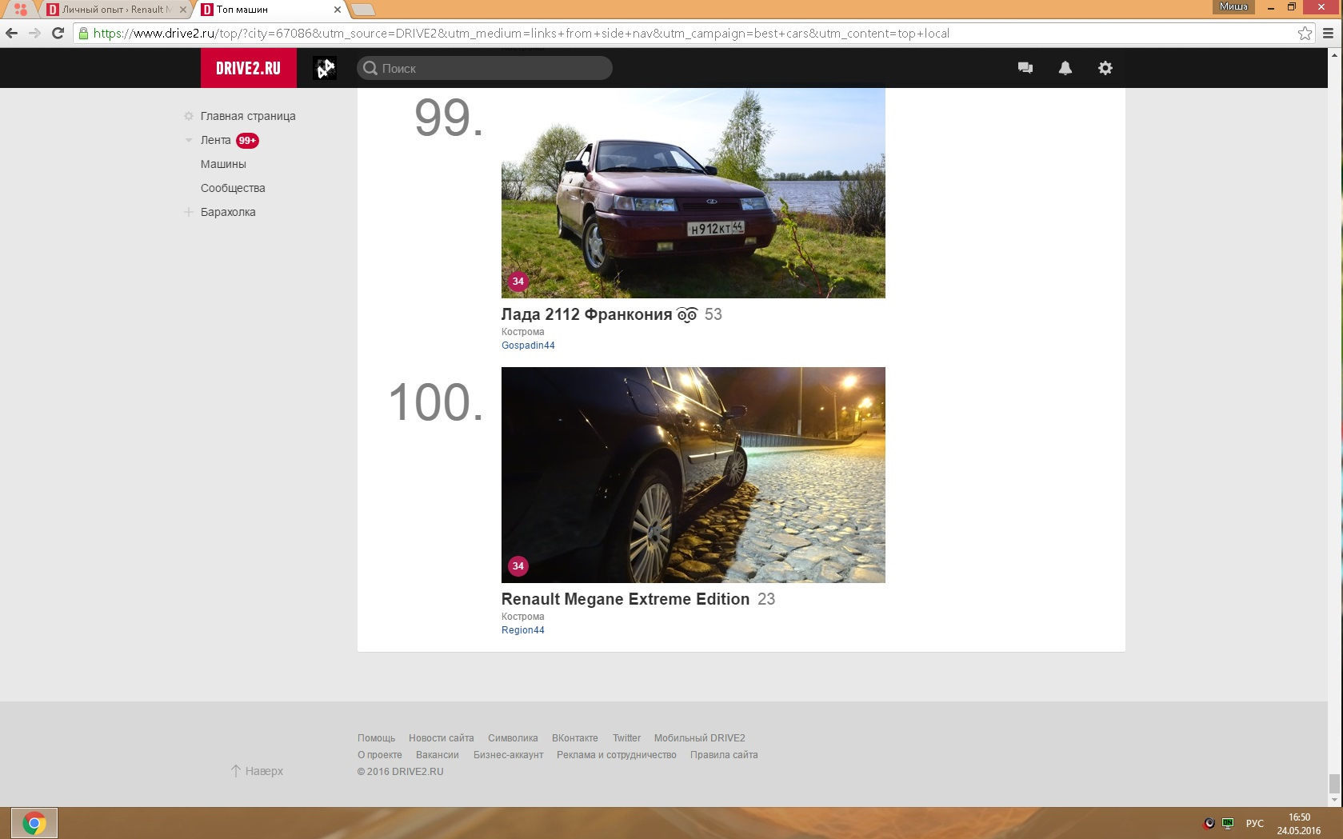Open the Renault Megane Extreme Edition title link
The image size is (1343, 839).
pos(626,599)
